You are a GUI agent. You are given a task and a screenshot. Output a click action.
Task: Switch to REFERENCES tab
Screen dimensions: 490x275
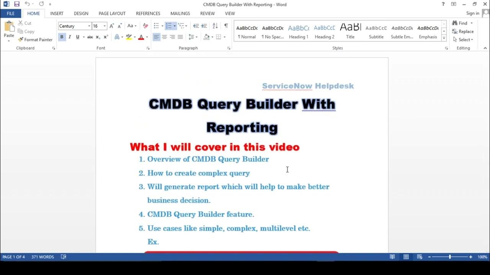[148, 13]
